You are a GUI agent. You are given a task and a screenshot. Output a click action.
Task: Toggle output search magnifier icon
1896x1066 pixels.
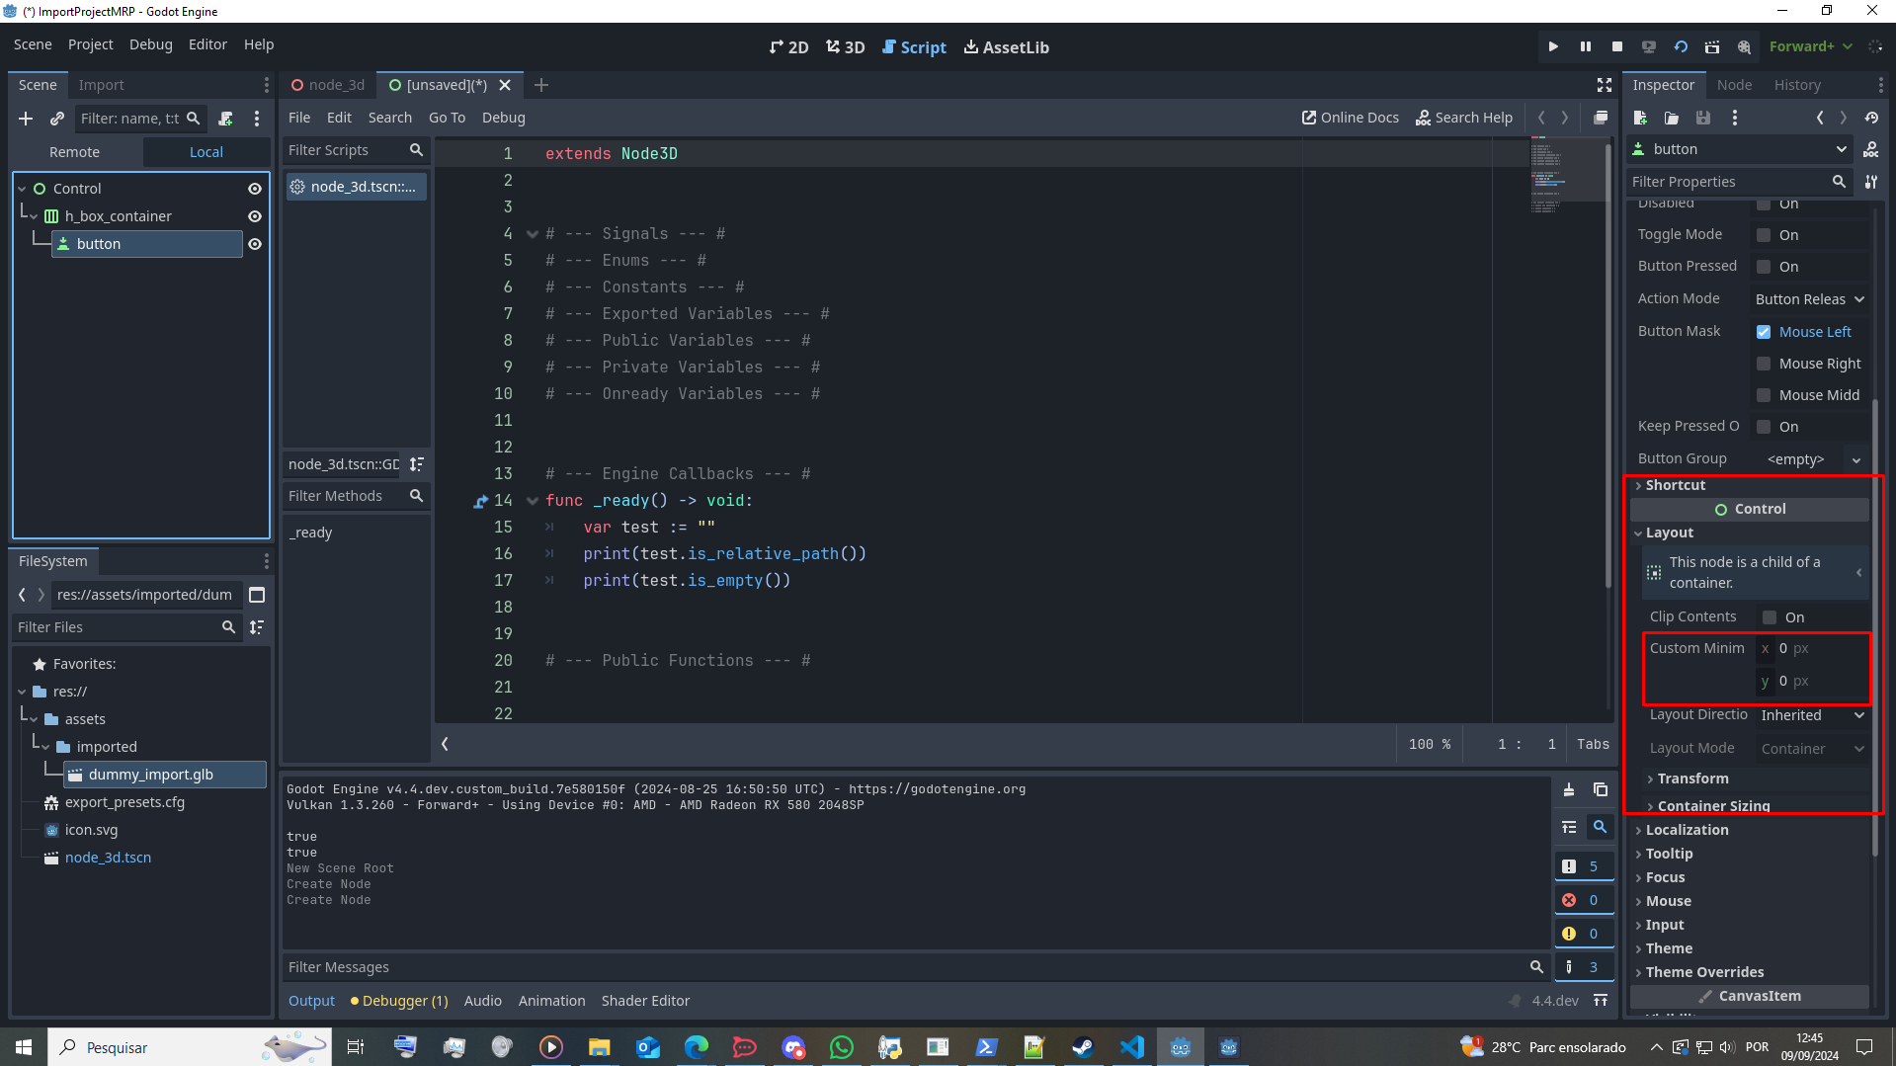[1600, 827]
